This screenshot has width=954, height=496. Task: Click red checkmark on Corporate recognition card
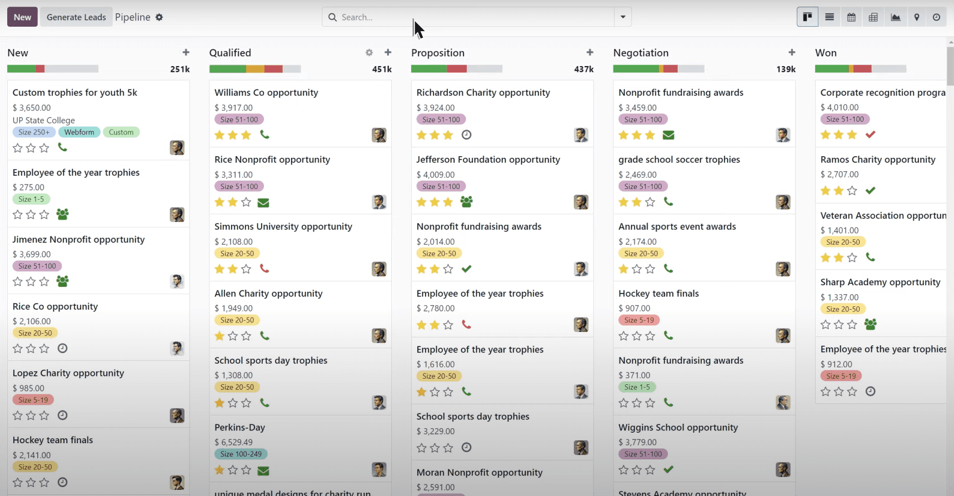(x=871, y=134)
